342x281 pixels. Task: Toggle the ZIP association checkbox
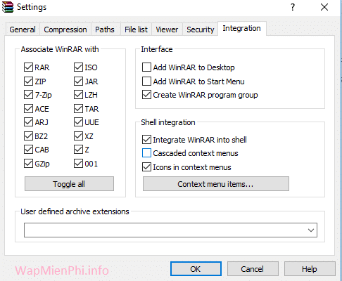(x=28, y=81)
